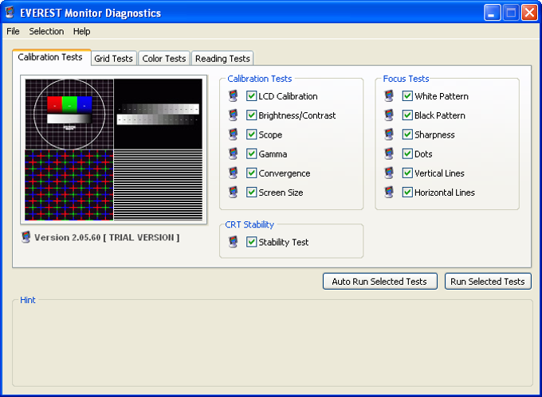Click Auto Run Selected Tests button

point(380,282)
